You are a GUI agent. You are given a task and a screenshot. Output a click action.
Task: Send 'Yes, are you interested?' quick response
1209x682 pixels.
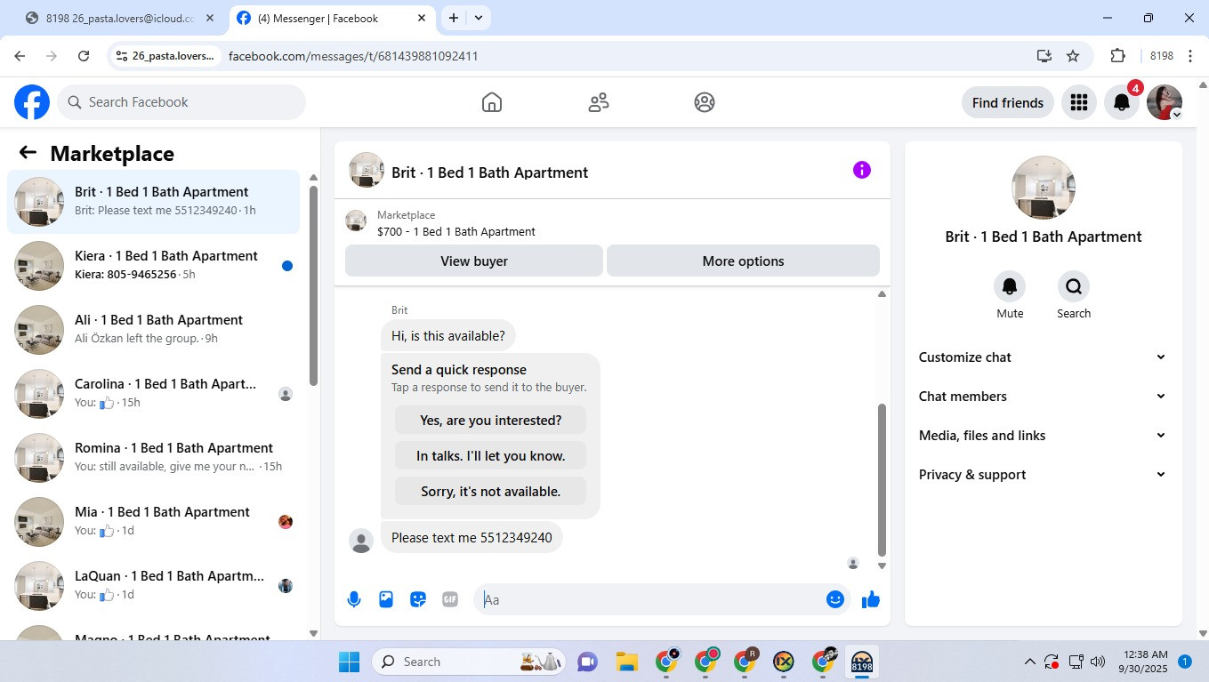pyautogui.click(x=491, y=421)
